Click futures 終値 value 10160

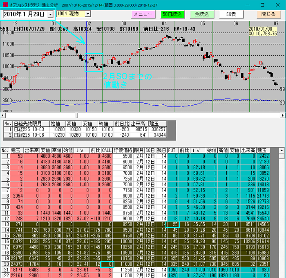[x=105, y=129]
